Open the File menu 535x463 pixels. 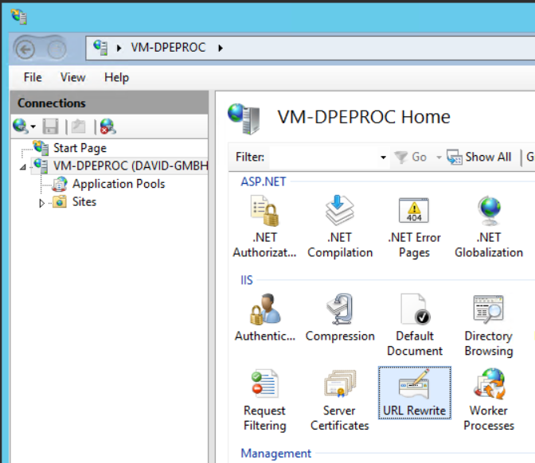[x=33, y=77]
